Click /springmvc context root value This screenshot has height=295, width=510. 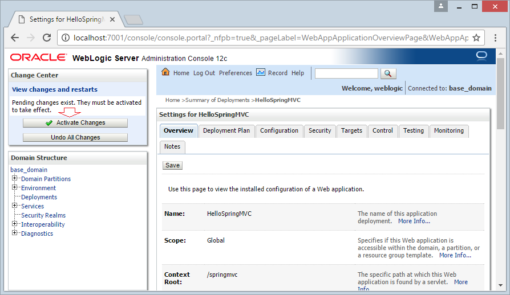point(222,274)
